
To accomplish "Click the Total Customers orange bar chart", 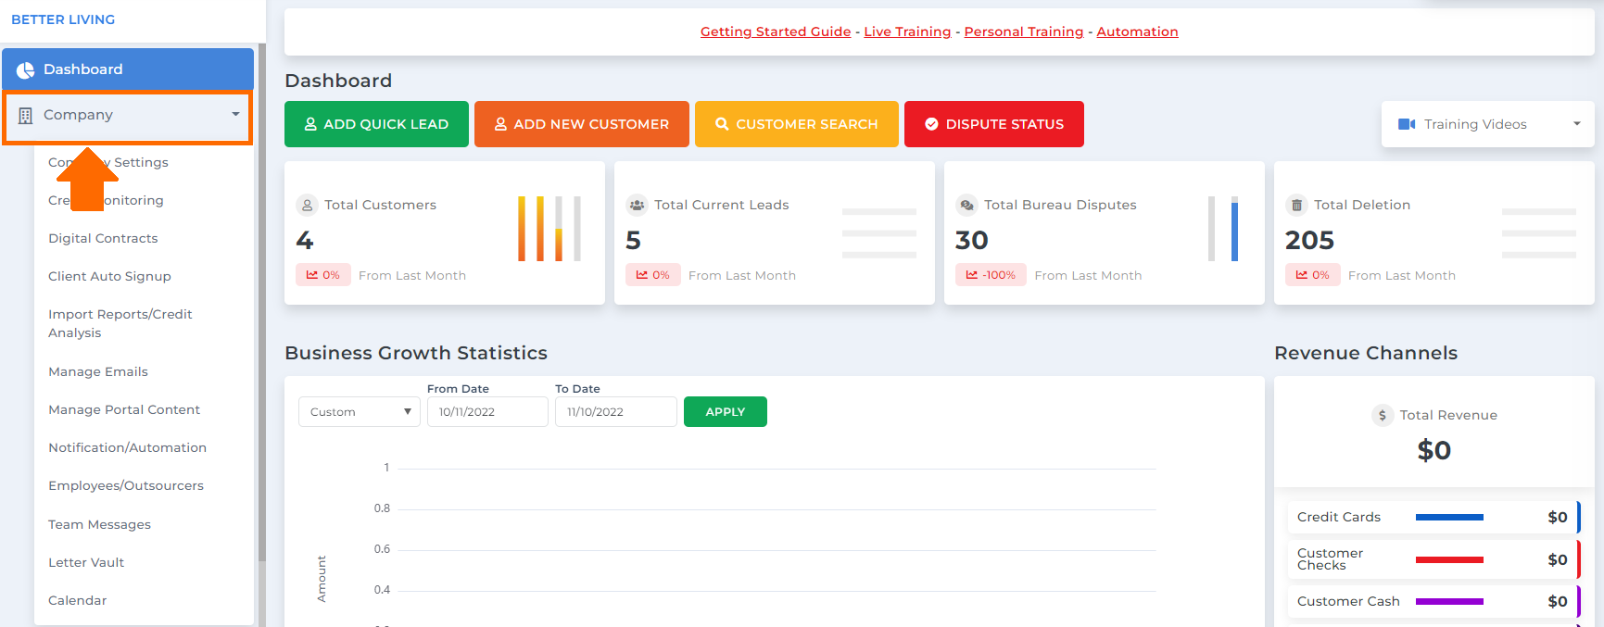I will pos(549,229).
